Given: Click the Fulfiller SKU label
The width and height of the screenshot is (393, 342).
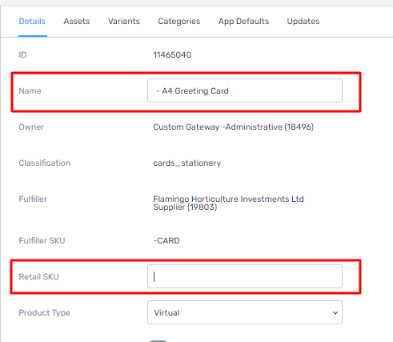Looking at the screenshot, I should 42,240.
